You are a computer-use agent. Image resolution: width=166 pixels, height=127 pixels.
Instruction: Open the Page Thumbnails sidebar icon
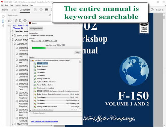[3, 16]
